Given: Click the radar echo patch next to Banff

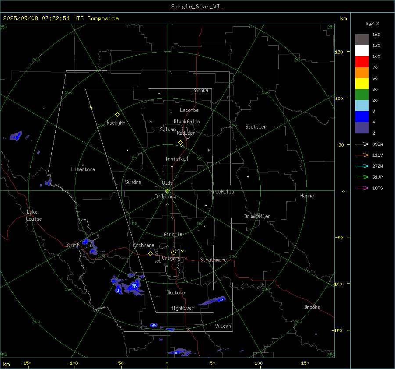Looking at the screenshot, I should (90, 246).
